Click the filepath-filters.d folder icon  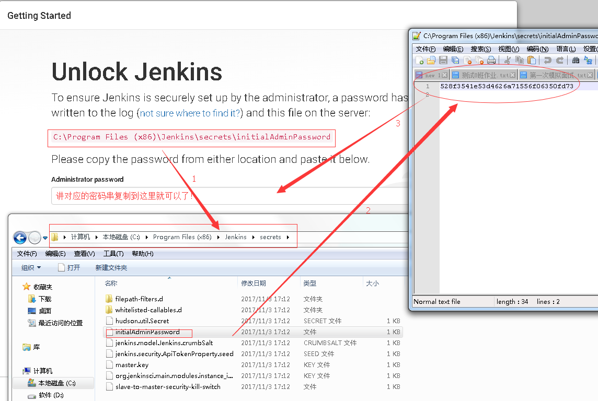pos(109,299)
